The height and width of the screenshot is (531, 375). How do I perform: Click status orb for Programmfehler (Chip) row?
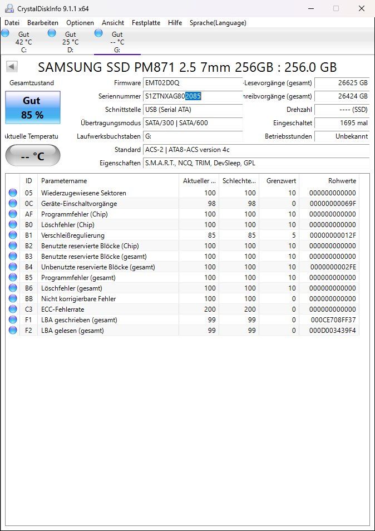[13, 214]
